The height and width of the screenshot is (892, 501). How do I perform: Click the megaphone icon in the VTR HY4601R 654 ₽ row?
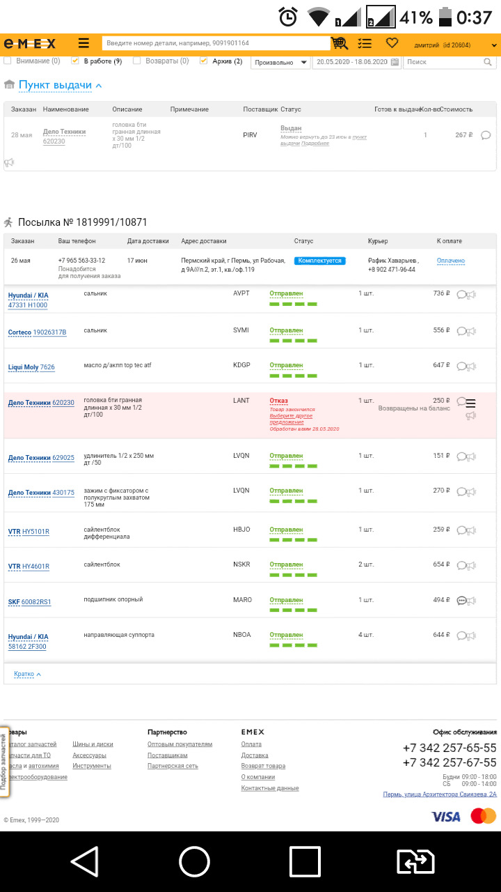pos(471,565)
